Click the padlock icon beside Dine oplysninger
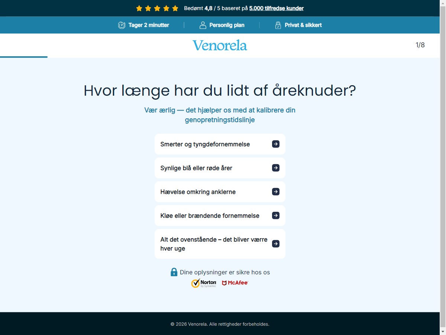The image size is (446, 335). (174, 272)
